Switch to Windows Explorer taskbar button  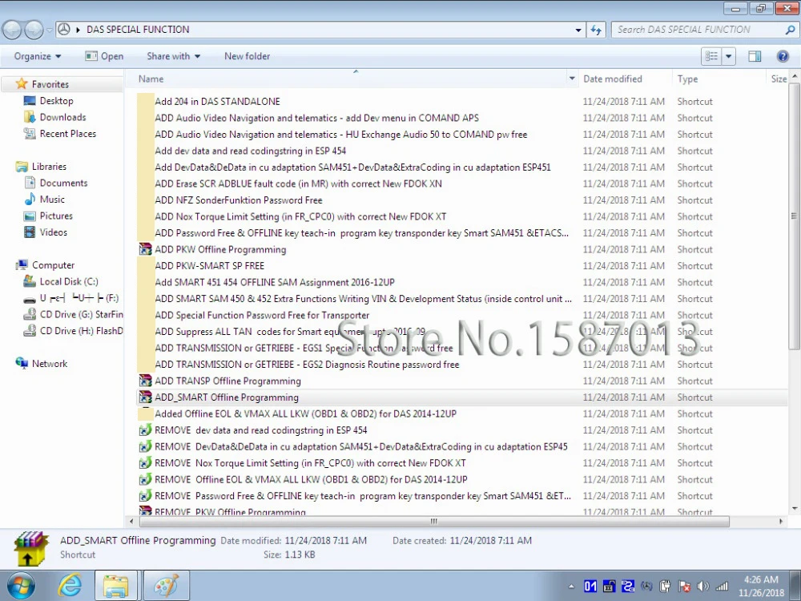pos(116,586)
